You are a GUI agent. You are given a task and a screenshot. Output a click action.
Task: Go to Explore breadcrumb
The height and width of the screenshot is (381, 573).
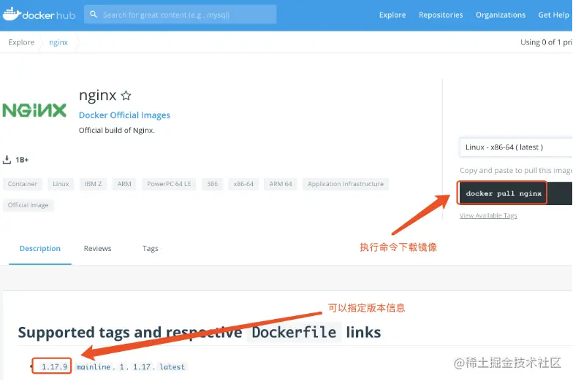point(21,42)
